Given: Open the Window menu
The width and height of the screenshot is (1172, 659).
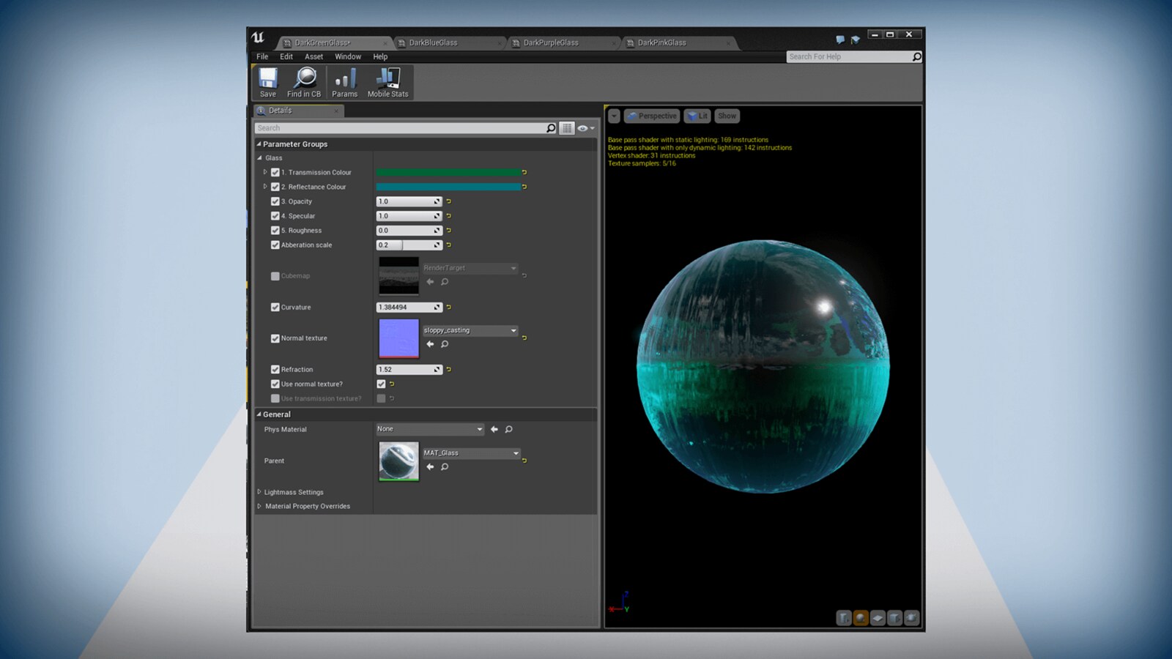Looking at the screenshot, I should [x=348, y=56].
